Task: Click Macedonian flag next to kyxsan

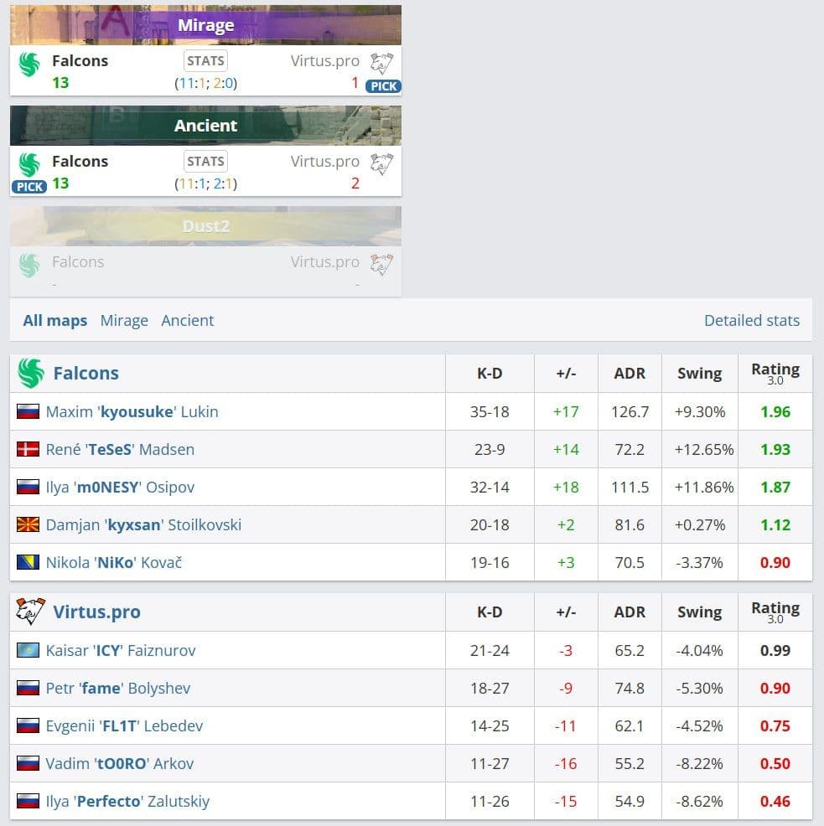Action: coord(28,524)
